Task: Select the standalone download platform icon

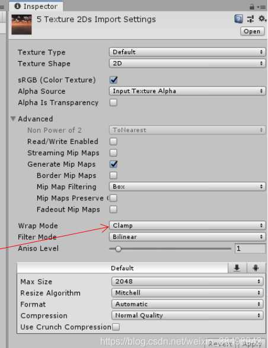Action: [x=237, y=268]
